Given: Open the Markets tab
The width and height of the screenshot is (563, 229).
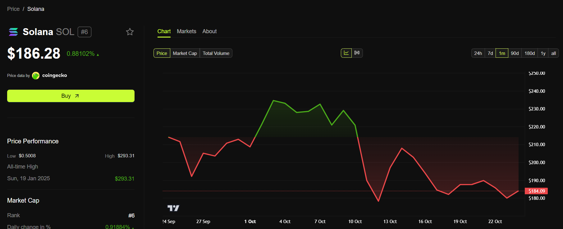Looking at the screenshot, I should click(x=186, y=31).
